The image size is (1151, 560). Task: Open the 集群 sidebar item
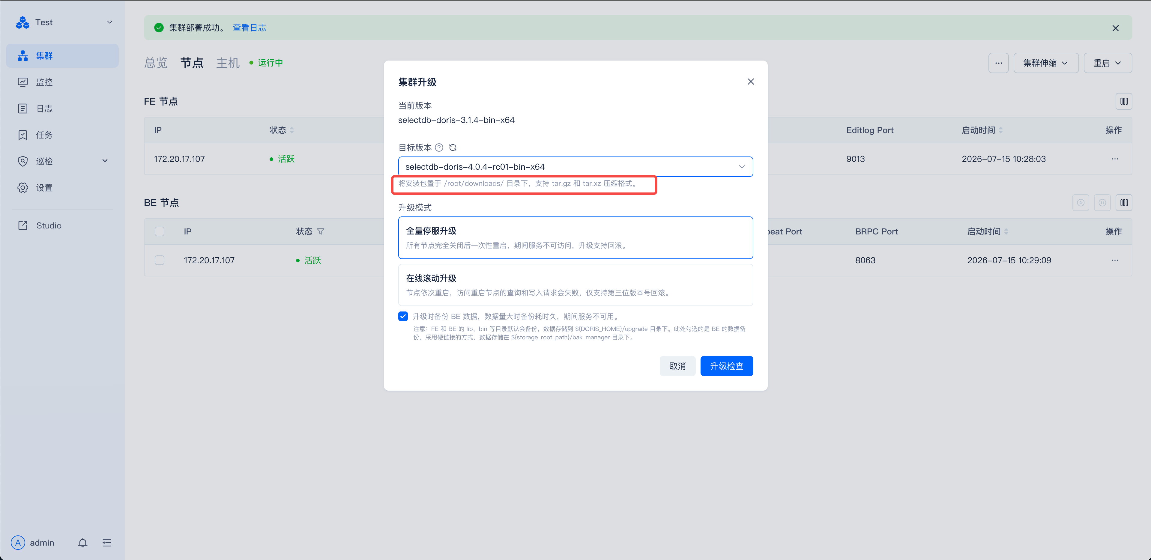point(62,56)
